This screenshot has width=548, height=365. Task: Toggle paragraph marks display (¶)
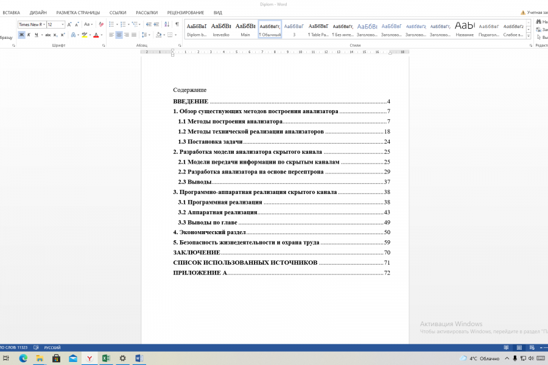coord(177,24)
